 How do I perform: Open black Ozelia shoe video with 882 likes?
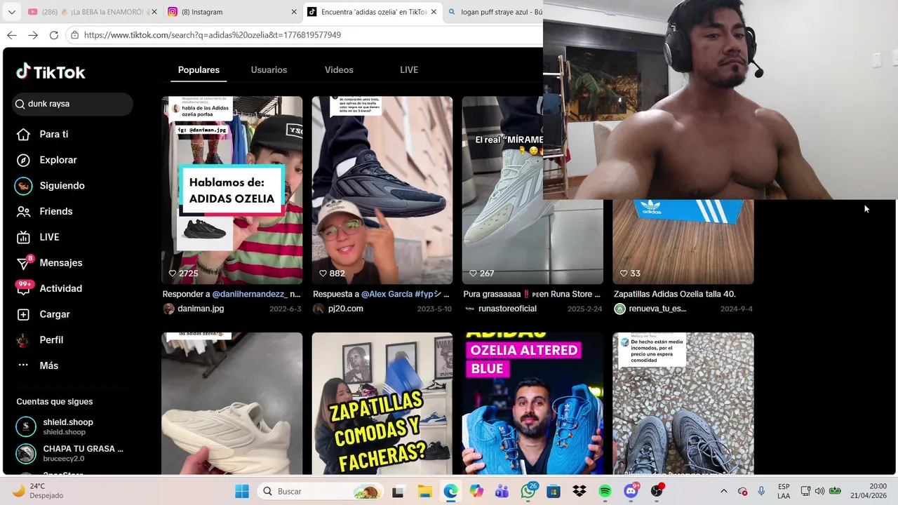[x=382, y=190]
